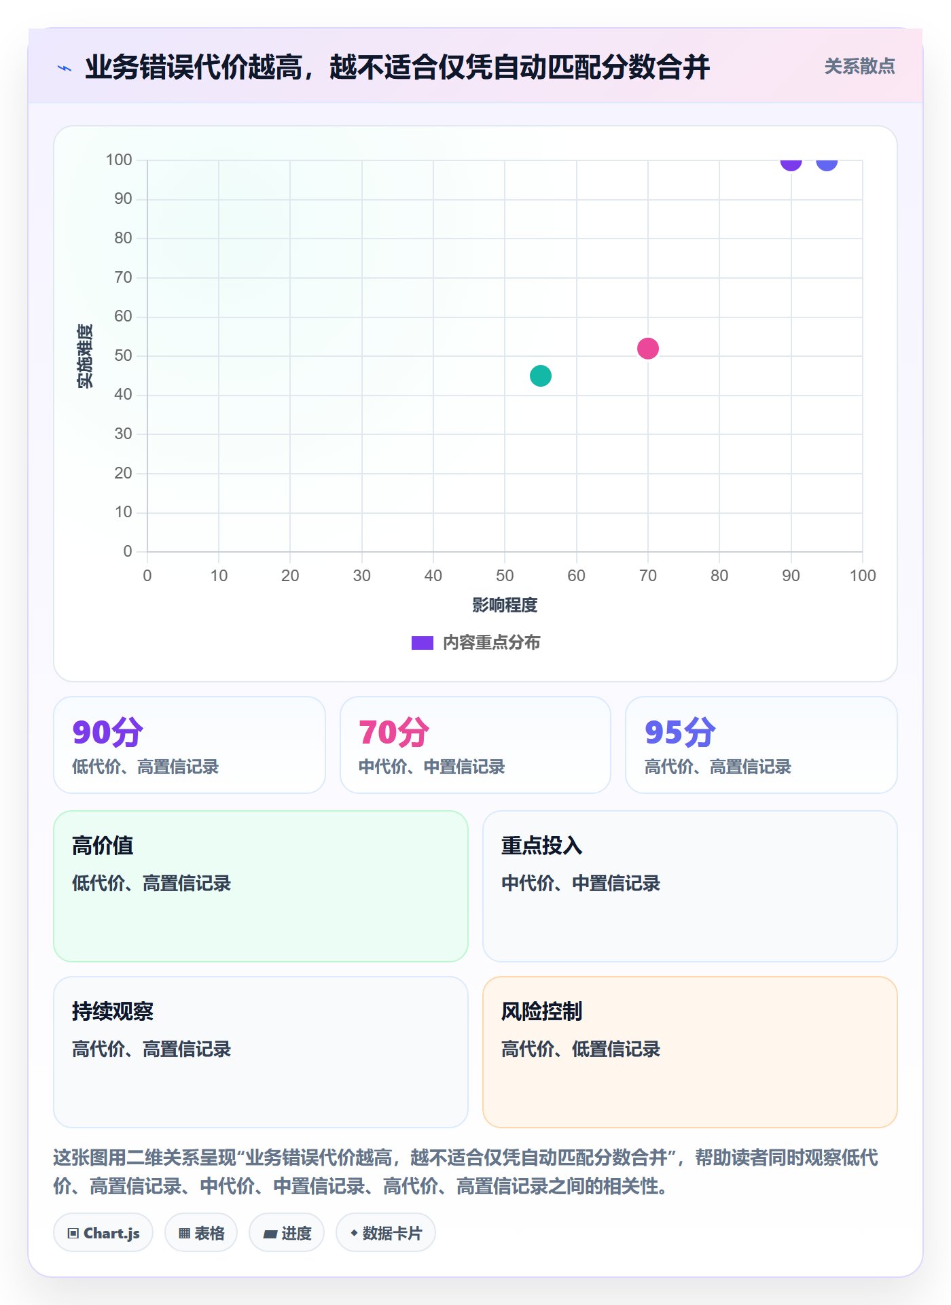Click the y-axis tick label 100
Viewport: 951px width, 1305px height.
pos(119,160)
